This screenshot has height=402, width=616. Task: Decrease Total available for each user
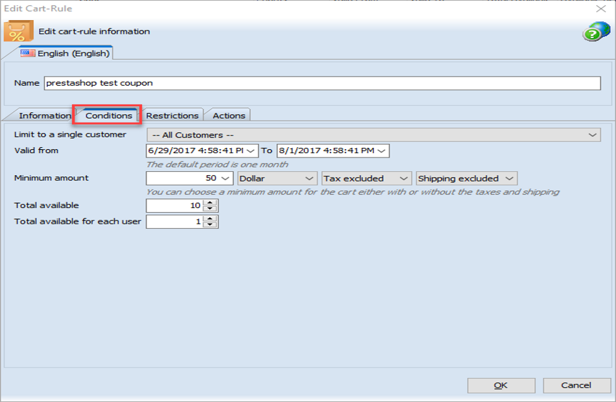coord(210,225)
